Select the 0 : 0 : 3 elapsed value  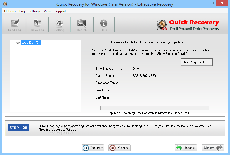[138, 69]
